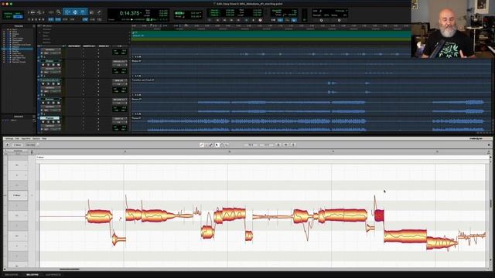Viewport: 495px width, 278px height.
Task: Open the Melodyne Options menu
Action: [x=36, y=139]
